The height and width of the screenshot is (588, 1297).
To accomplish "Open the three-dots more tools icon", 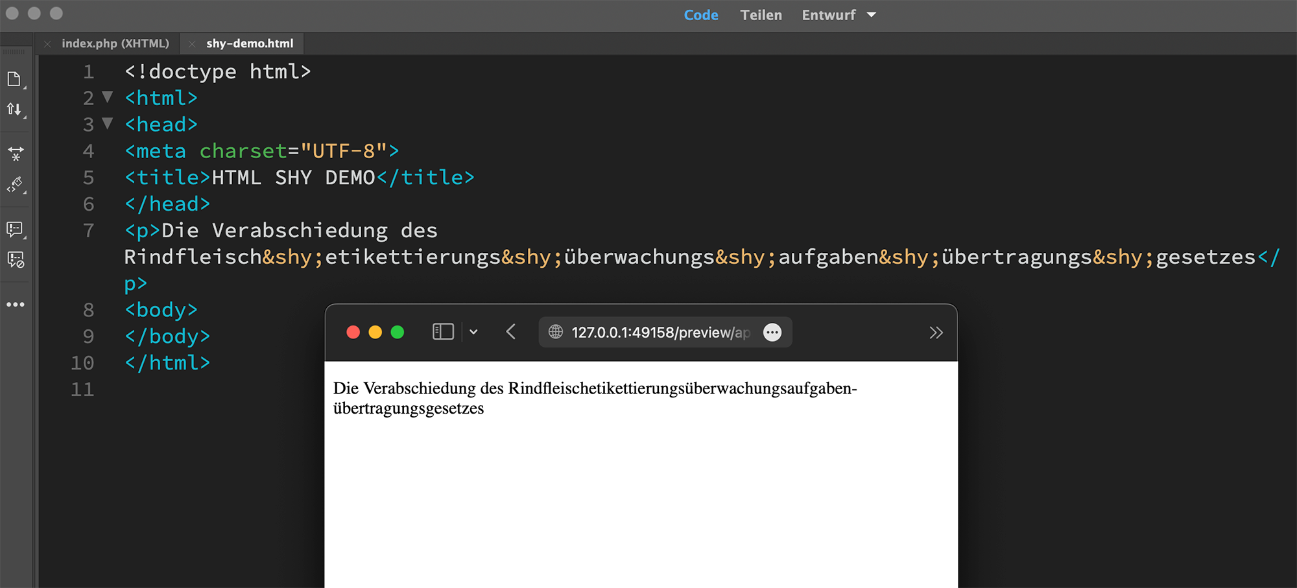I will pos(16,304).
